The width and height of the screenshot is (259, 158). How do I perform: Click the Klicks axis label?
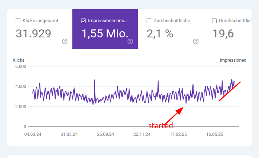click(19, 60)
